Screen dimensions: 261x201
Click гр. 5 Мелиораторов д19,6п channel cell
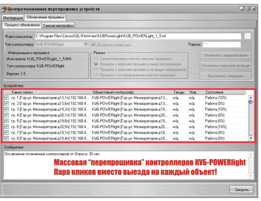(x=50, y=121)
